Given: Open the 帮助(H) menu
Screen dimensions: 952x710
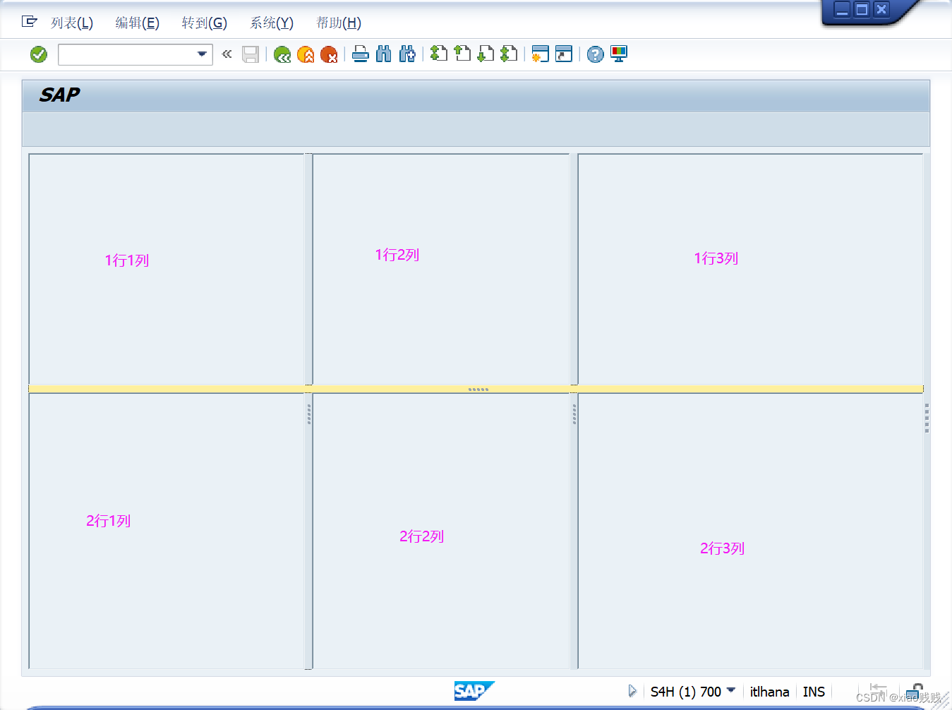Looking at the screenshot, I should [339, 23].
